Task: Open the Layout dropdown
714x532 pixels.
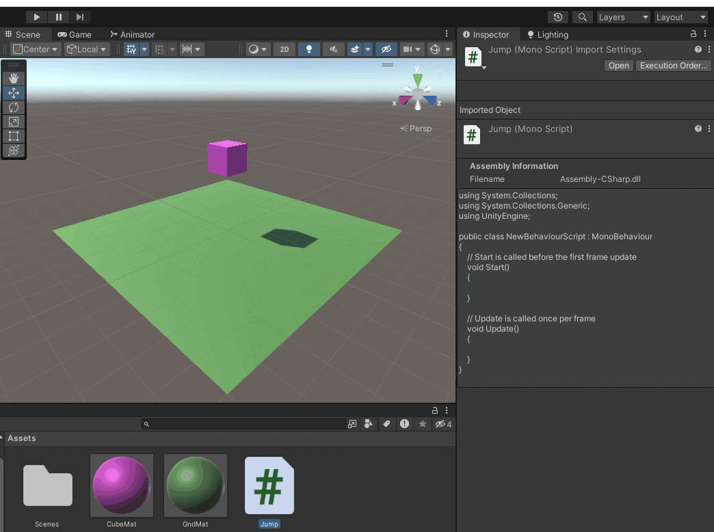Action: tap(680, 17)
